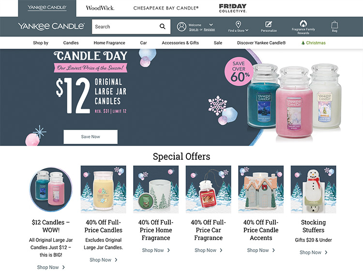The height and width of the screenshot is (271, 363).
Task: Expand the Welcome account dropdown chevron
Action: (211, 25)
